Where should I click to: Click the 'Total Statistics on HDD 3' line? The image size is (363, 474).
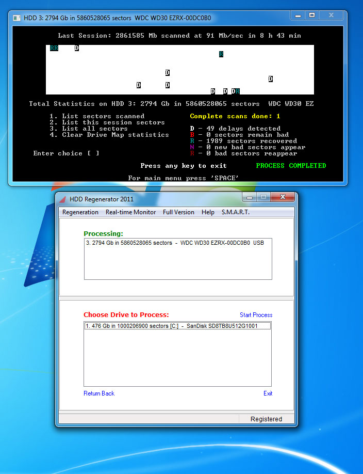[x=171, y=104]
